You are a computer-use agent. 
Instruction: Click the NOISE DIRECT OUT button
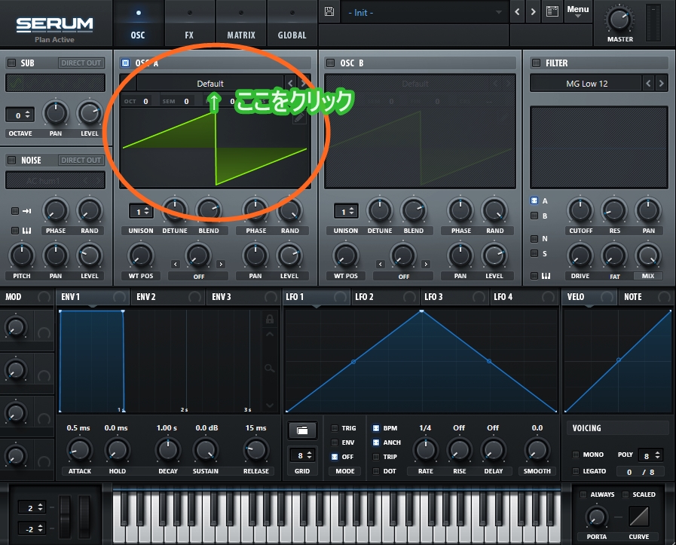81,160
